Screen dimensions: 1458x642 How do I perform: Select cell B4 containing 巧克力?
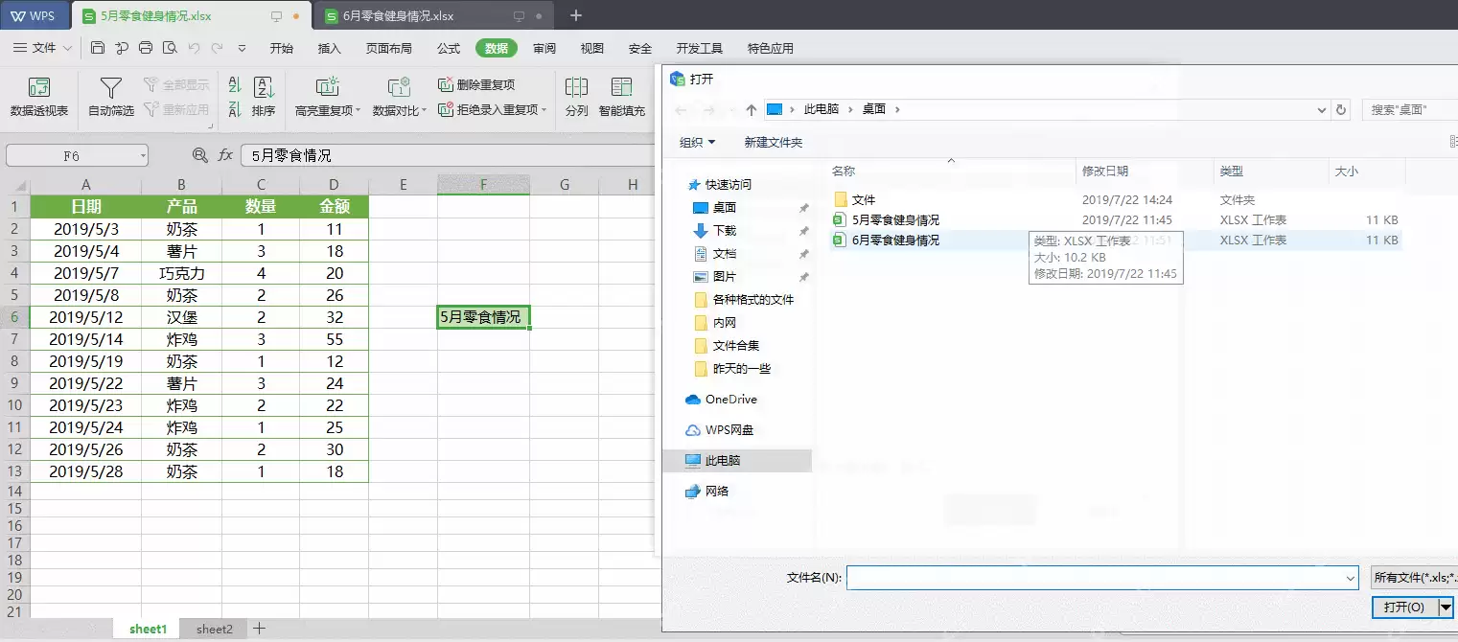[181, 273]
